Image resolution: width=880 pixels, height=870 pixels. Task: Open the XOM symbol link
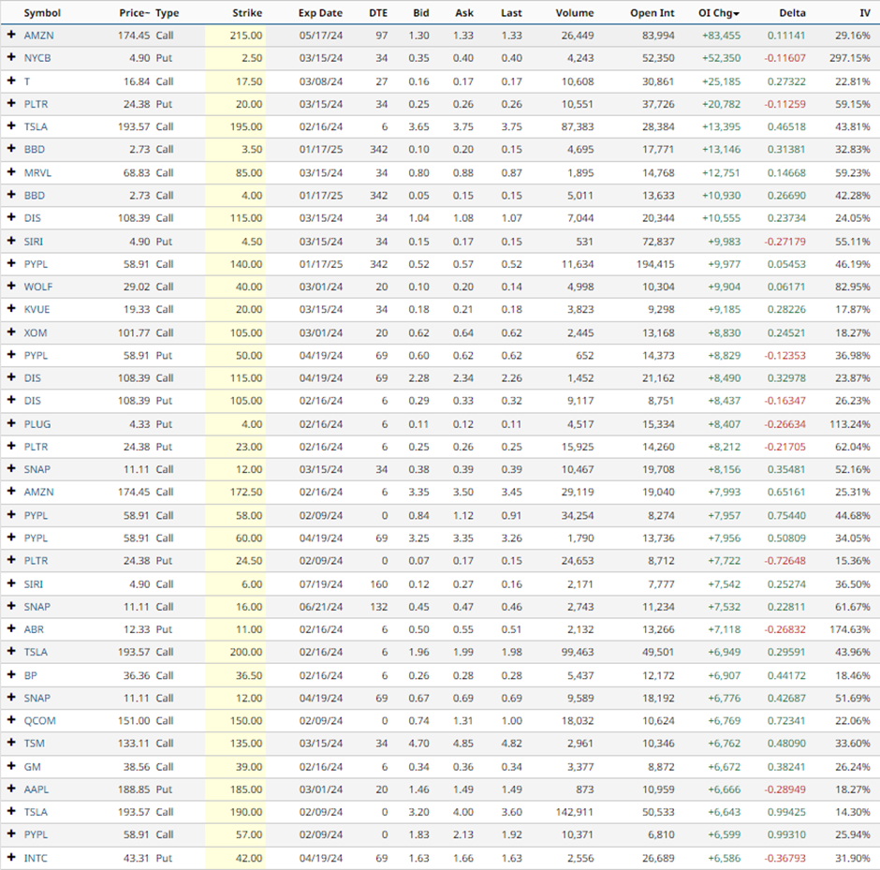pyautogui.click(x=36, y=332)
